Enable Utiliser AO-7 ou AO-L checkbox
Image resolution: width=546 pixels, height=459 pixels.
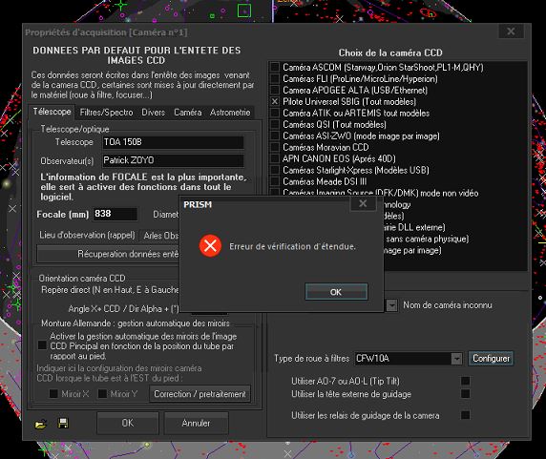click(465, 381)
